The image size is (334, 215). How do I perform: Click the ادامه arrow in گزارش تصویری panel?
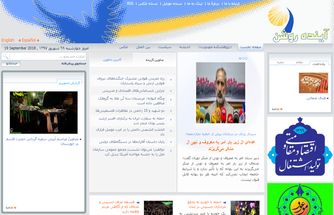(x=15, y=207)
